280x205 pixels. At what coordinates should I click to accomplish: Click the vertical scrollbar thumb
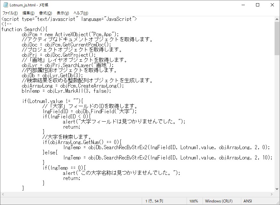(x=277, y=38)
